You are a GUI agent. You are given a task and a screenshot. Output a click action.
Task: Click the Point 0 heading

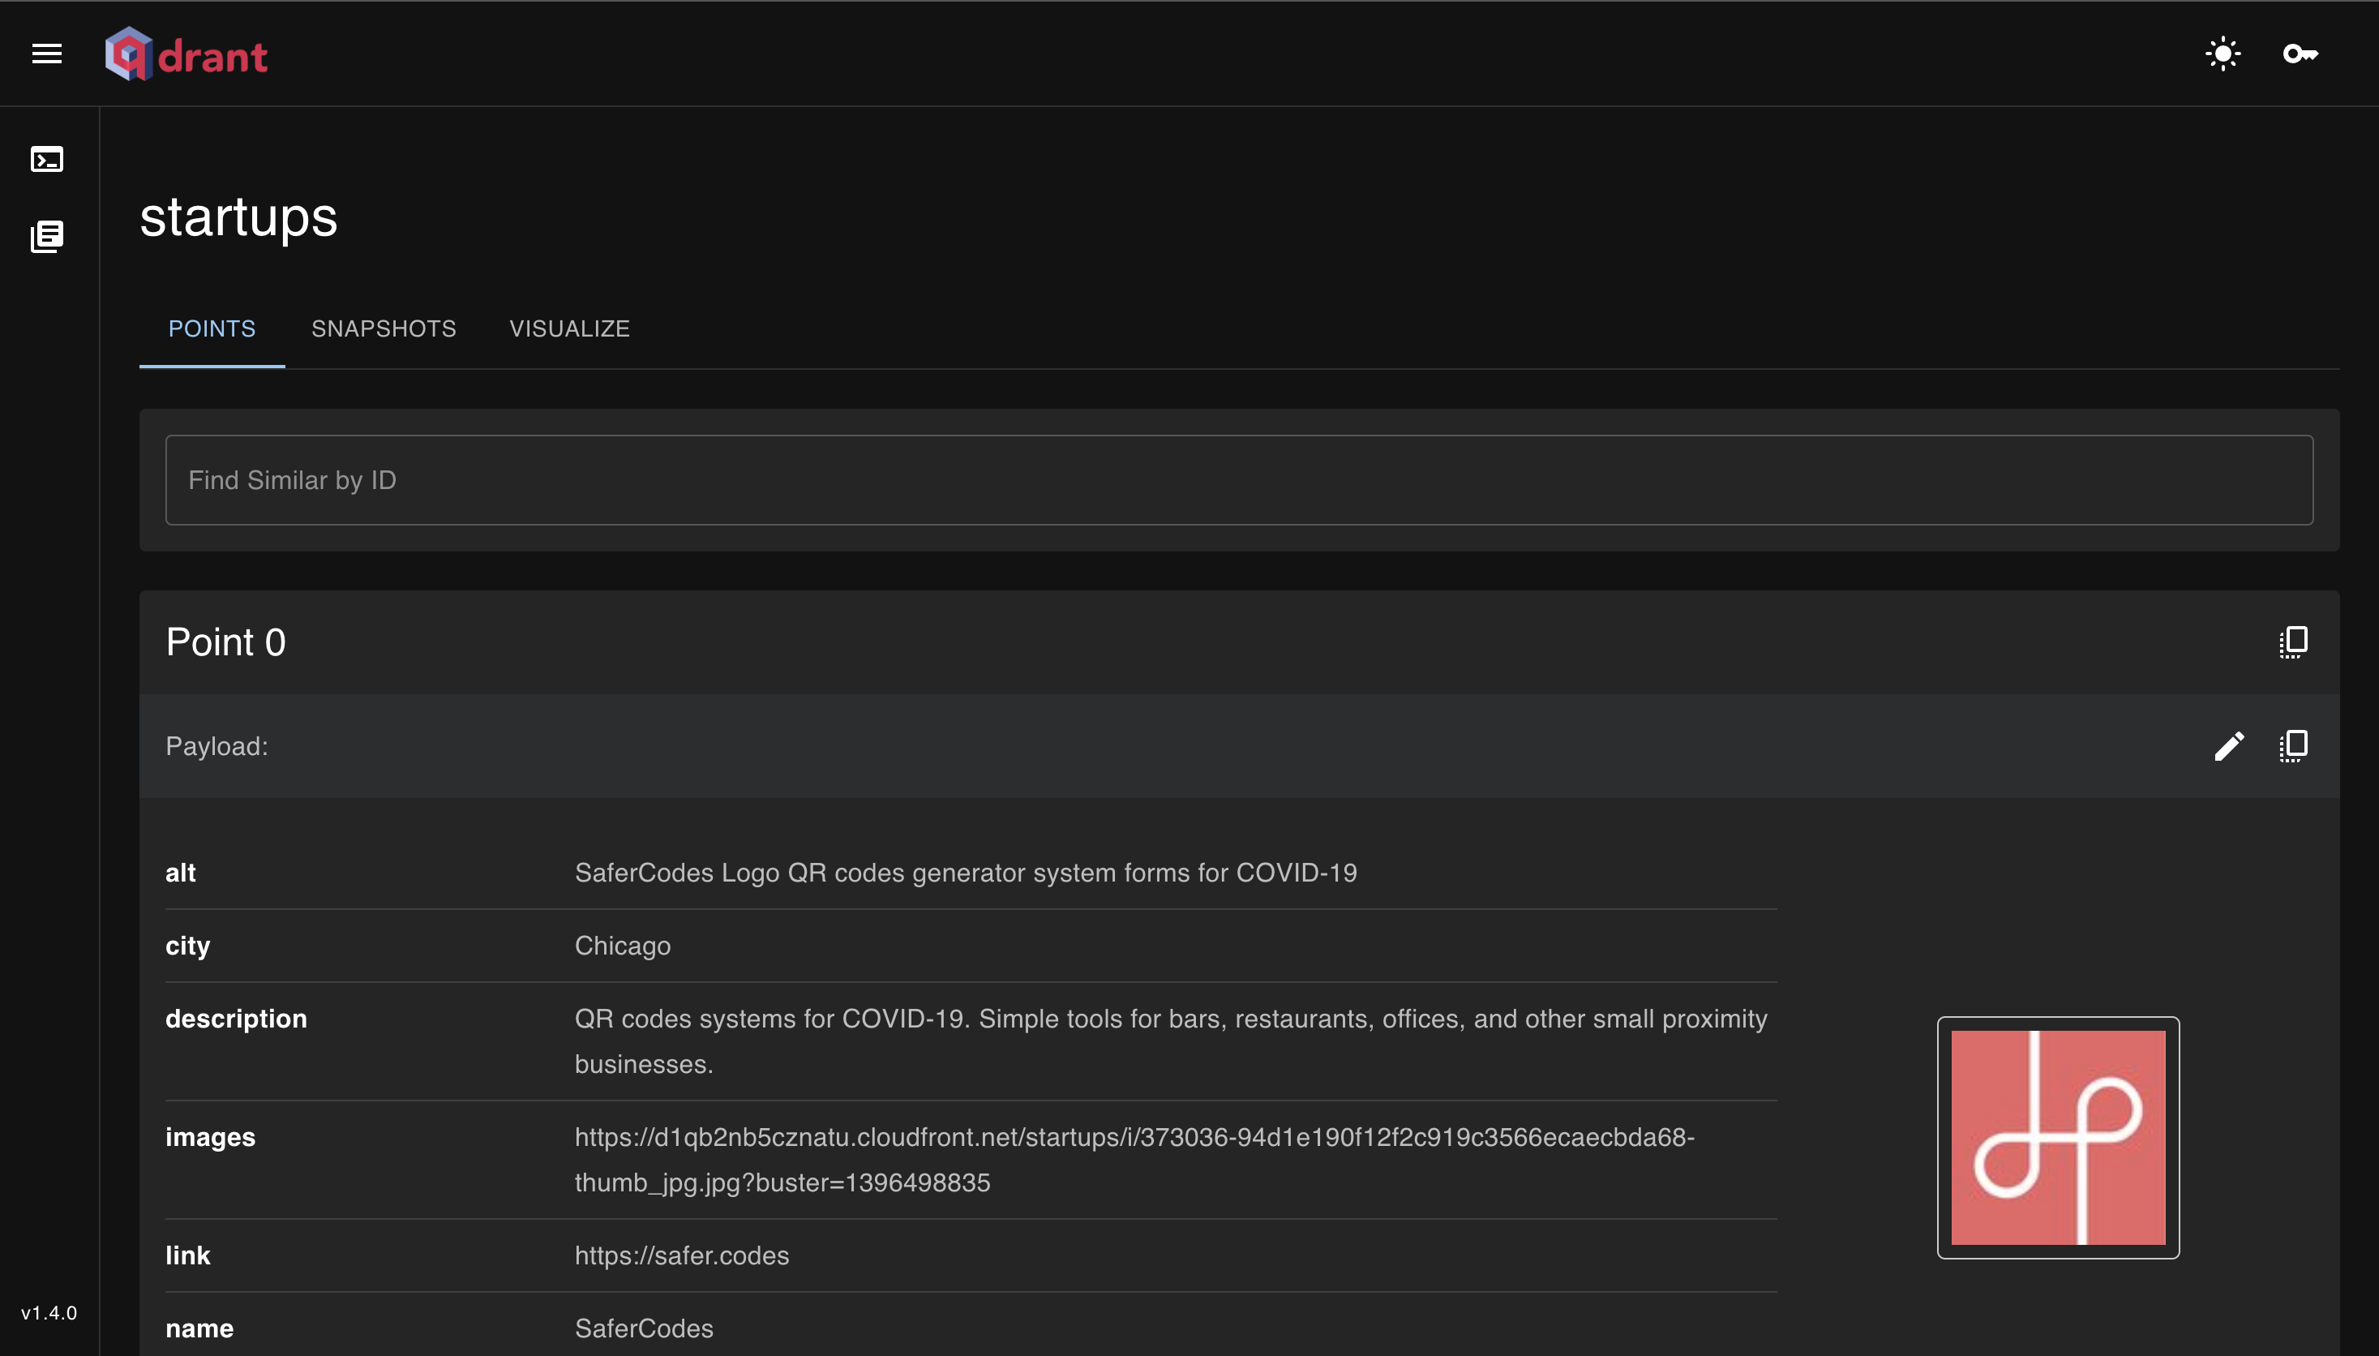tap(226, 642)
